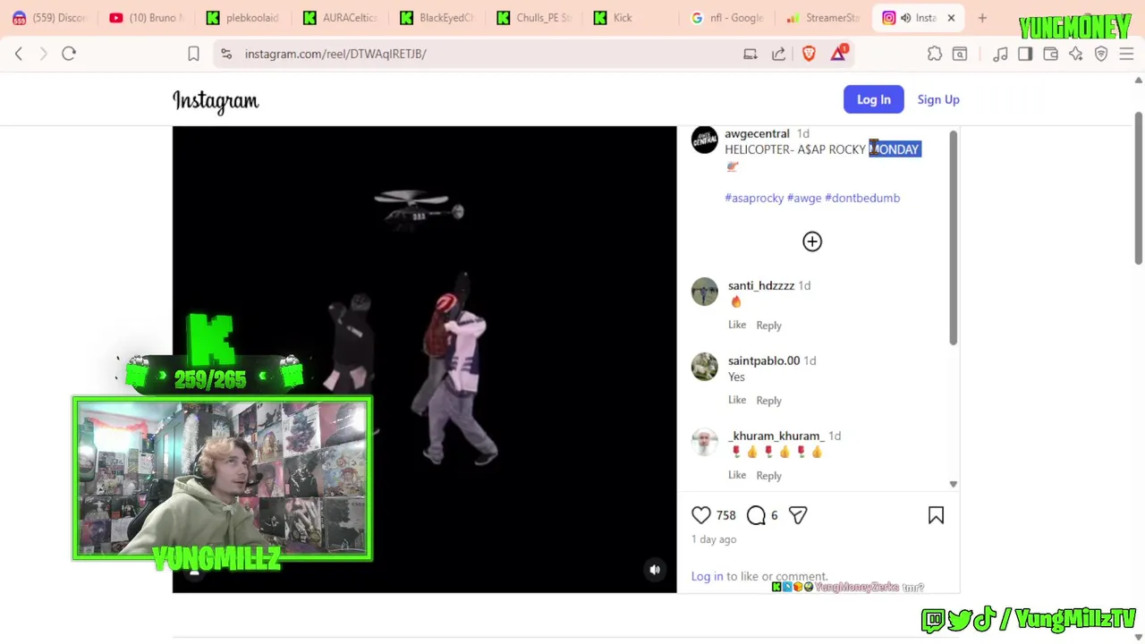Open Brave Rewards triangle icon
Image resolution: width=1145 pixels, height=644 pixels.
(x=838, y=54)
